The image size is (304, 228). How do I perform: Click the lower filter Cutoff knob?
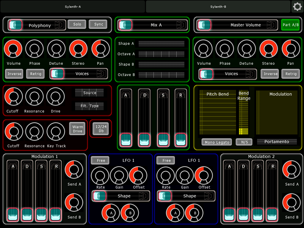click(x=14, y=132)
